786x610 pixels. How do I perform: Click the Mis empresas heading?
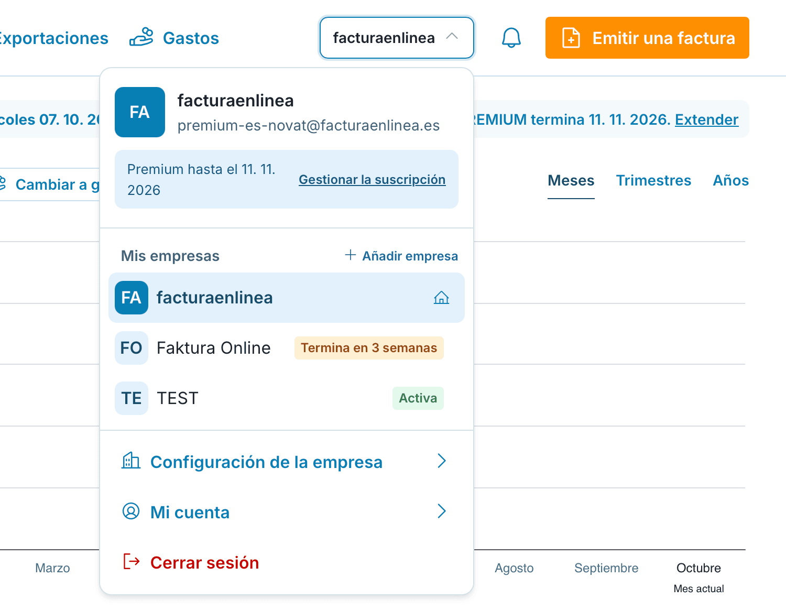[x=170, y=256]
